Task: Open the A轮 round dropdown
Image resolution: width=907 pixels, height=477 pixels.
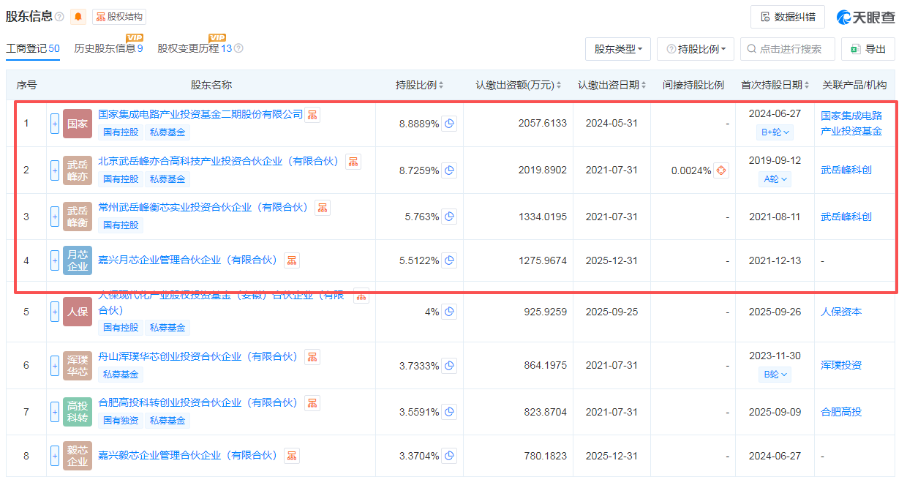Action: point(774,179)
